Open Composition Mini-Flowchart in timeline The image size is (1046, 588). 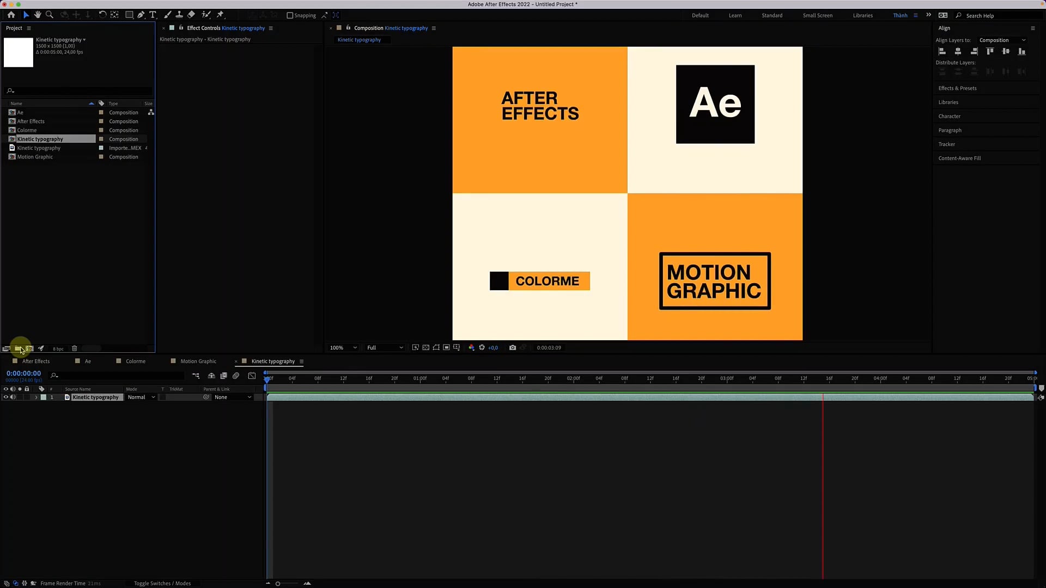coord(196,376)
